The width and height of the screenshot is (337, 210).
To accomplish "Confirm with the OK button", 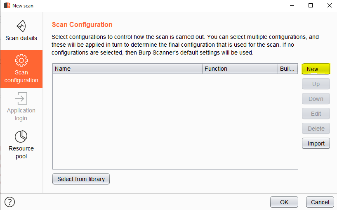I will point(284,202).
